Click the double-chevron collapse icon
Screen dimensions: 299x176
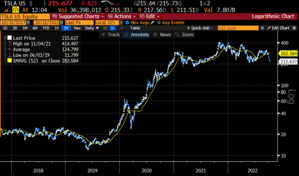262,28
